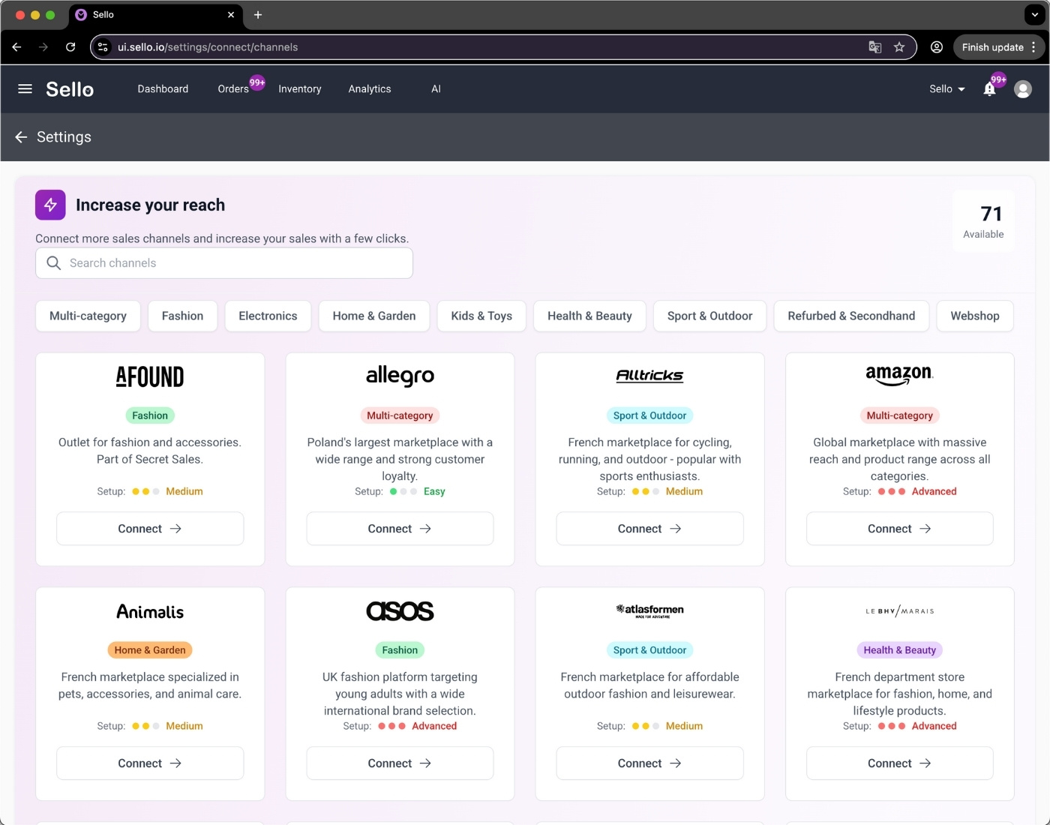Select the Health & Beauty category filter
Screen dimensions: 1050x825
[589, 316]
